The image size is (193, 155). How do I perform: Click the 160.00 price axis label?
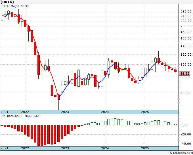pyautogui.click(x=186, y=39)
